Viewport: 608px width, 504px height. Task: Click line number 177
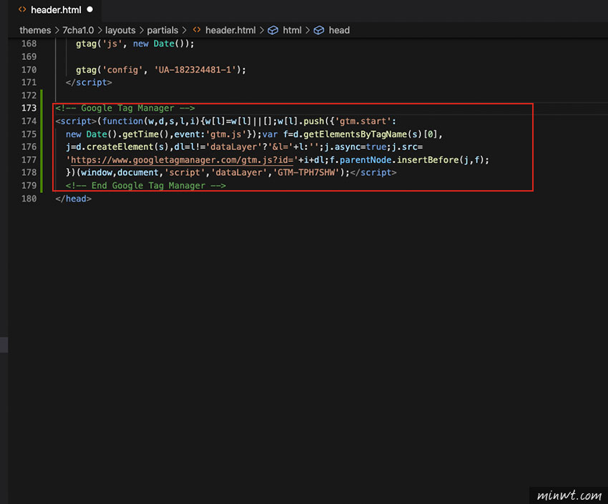29,160
